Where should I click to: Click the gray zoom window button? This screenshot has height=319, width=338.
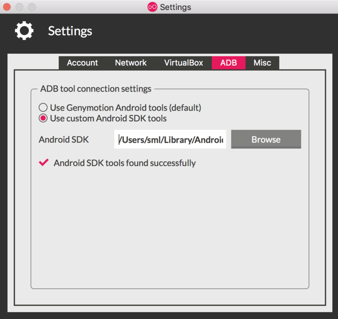(x=32, y=7)
